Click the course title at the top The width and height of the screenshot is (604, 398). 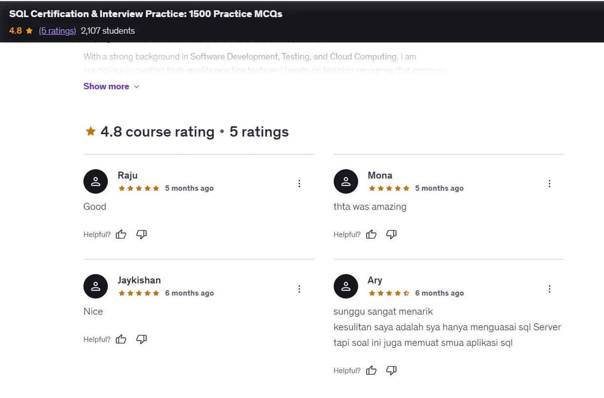pos(146,14)
